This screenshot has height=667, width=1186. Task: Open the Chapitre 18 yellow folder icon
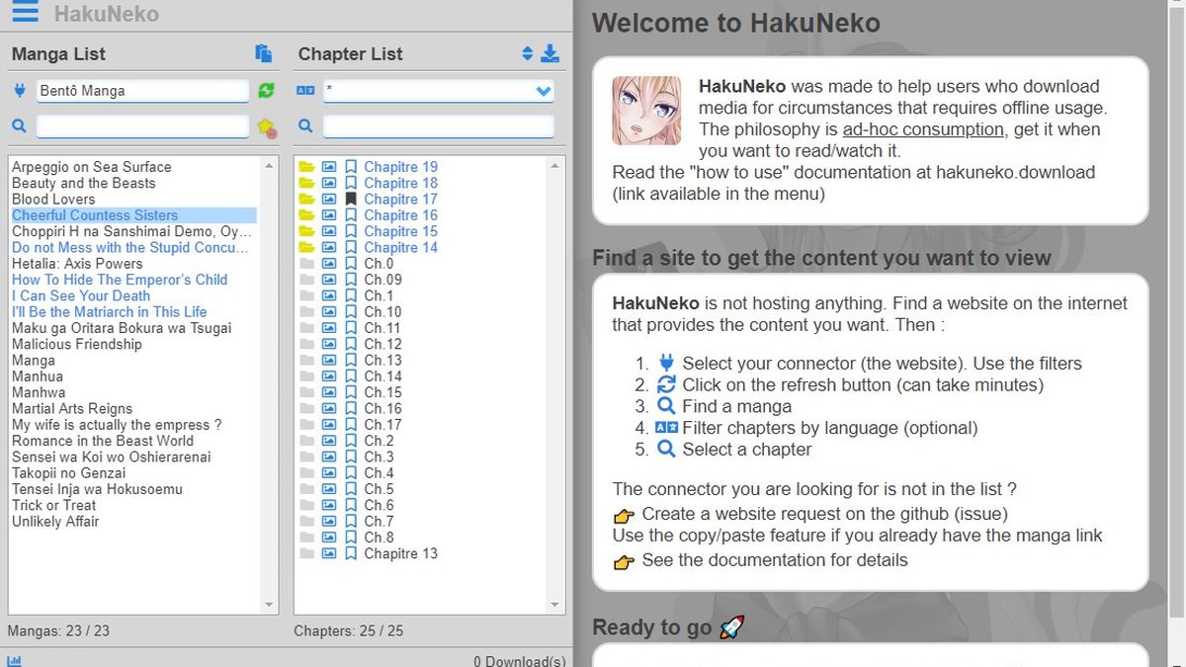pos(306,183)
